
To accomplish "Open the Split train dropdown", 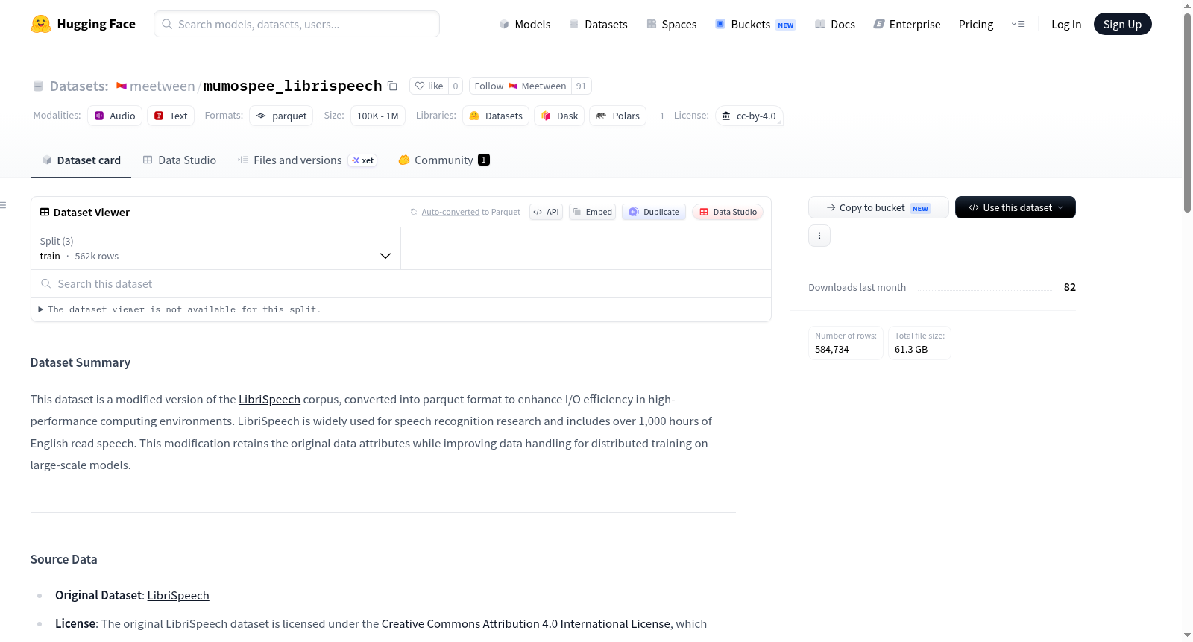I will click(215, 248).
